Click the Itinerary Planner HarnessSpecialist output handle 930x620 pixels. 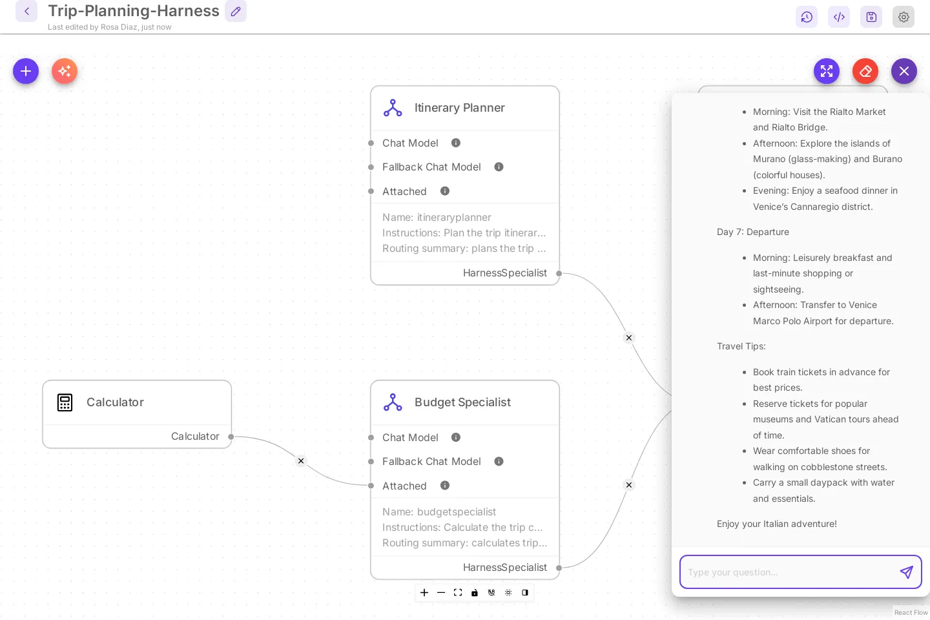tap(559, 273)
